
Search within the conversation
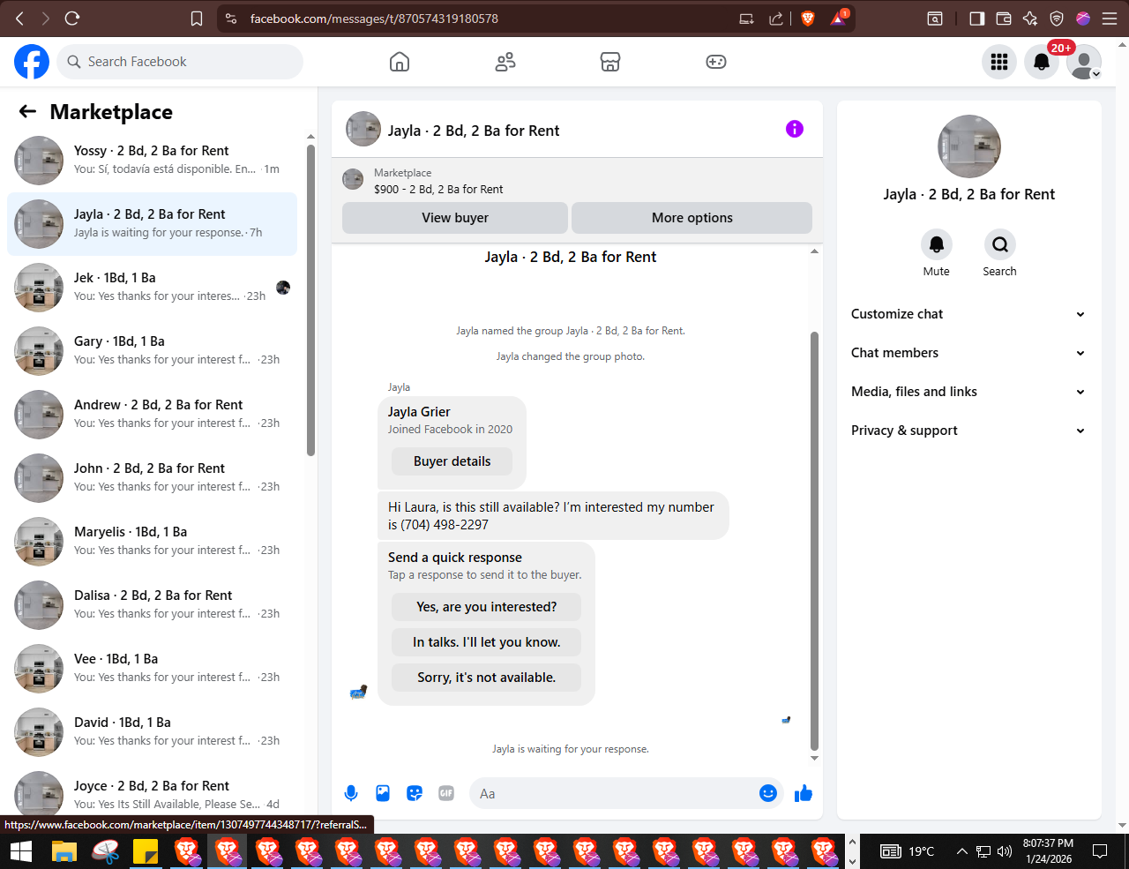pyautogui.click(x=999, y=244)
